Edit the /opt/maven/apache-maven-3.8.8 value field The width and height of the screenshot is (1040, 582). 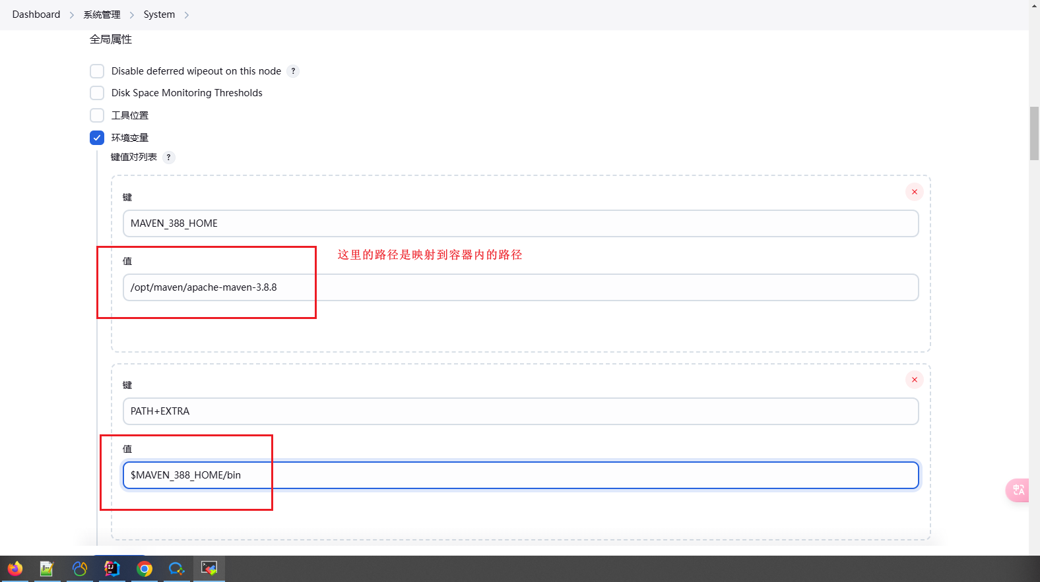(x=521, y=287)
